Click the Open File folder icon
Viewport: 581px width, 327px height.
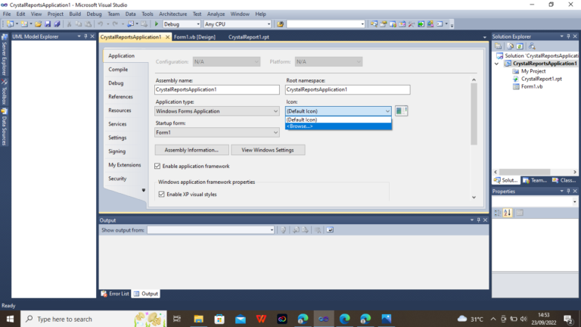38,24
